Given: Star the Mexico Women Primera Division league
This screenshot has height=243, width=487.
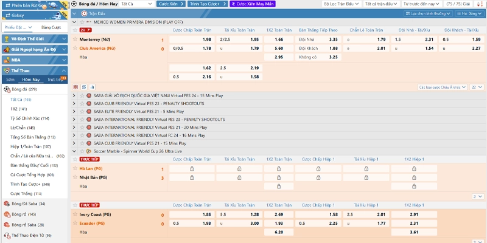Looking at the screenshot, I should pos(82,22).
